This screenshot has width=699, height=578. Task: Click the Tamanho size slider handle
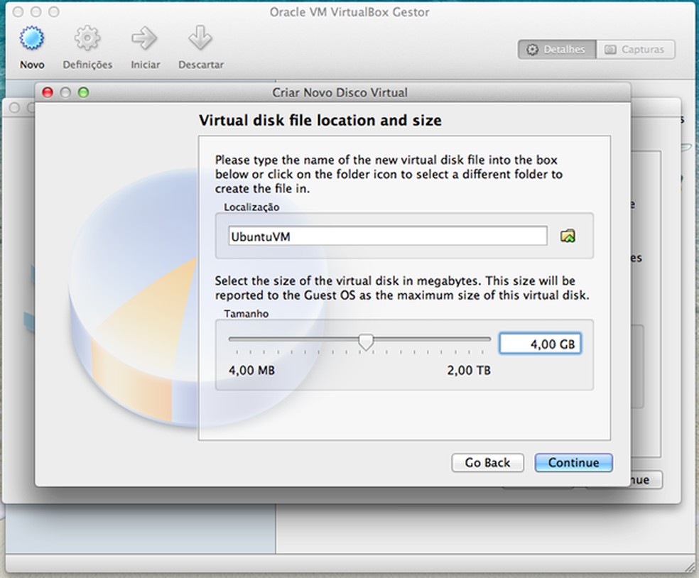366,342
